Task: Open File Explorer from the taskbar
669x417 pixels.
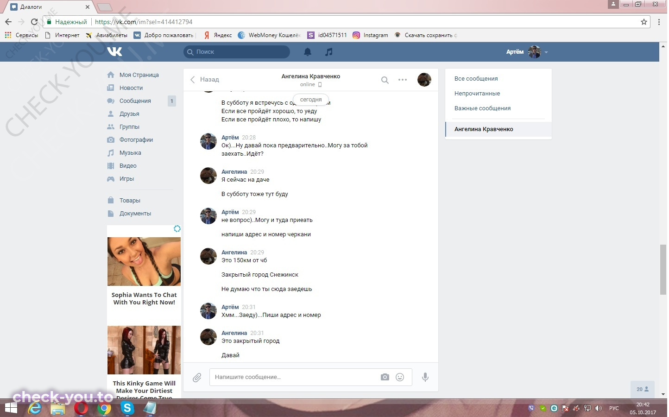Action: pyautogui.click(x=58, y=408)
